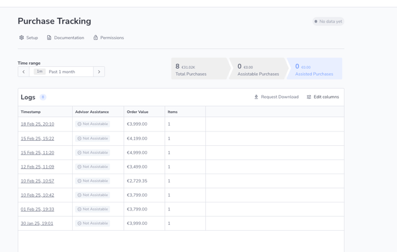The height and width of the screenshot is (252, 397).
Task: Click Not Assistable badge in 15:22 row
Action: pos(93,138)
